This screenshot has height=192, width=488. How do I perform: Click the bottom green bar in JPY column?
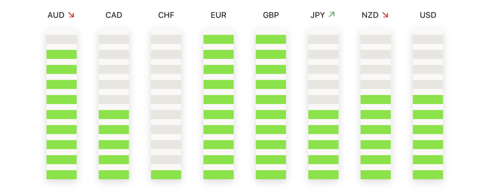[324, 174]
